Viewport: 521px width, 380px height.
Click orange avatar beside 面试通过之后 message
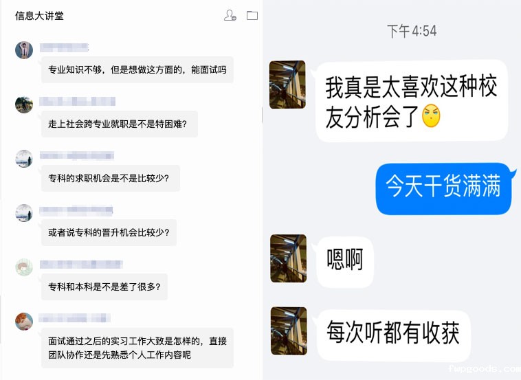(24, 321)
